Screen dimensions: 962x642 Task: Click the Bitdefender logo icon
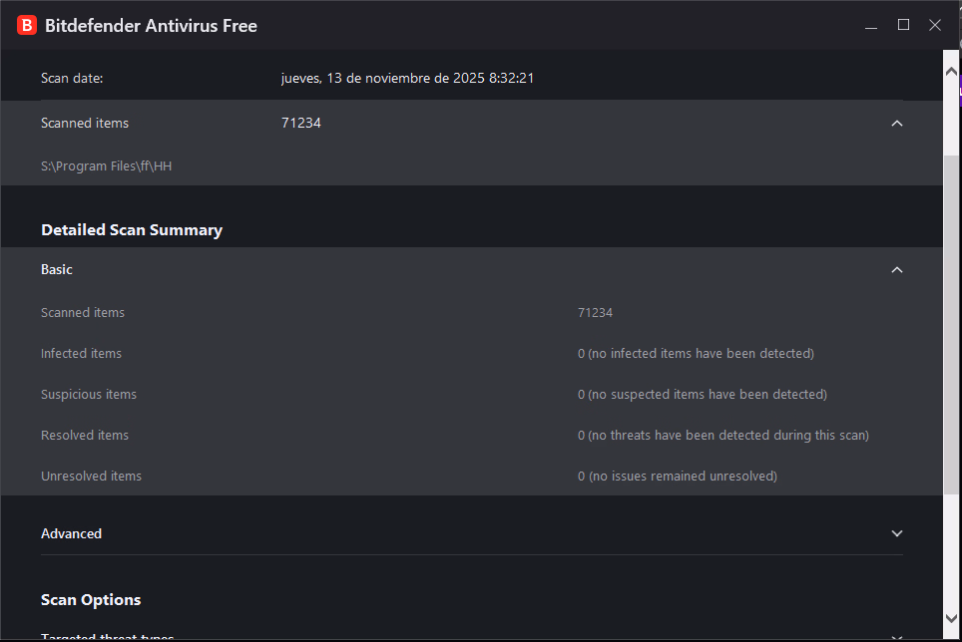pos(27,26)
